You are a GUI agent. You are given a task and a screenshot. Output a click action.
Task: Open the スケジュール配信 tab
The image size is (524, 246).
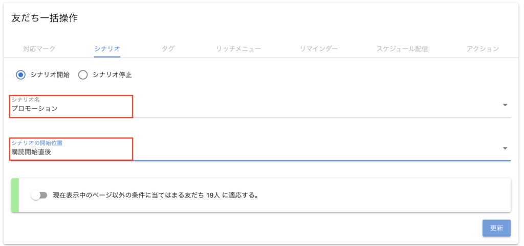click(x=402, y=49)
